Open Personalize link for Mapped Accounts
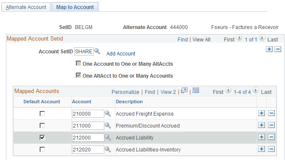The width and height of the screenshot is (285, 160). (x=125, y=92)
